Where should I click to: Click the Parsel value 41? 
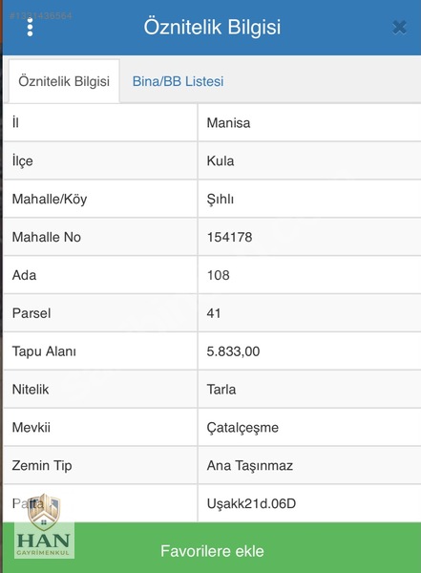pos(214,313)
